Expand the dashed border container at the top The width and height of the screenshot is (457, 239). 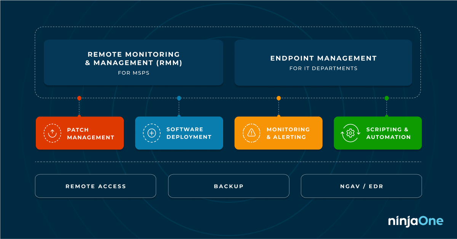click(228, 61)
